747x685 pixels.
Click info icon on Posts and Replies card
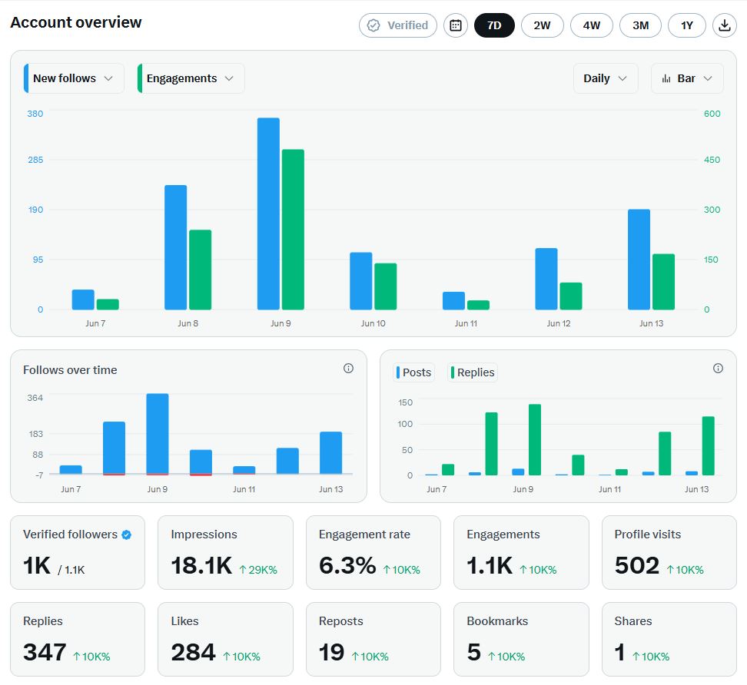718,368
